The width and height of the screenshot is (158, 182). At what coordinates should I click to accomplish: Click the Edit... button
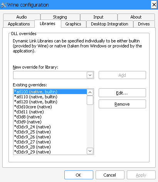122,93
